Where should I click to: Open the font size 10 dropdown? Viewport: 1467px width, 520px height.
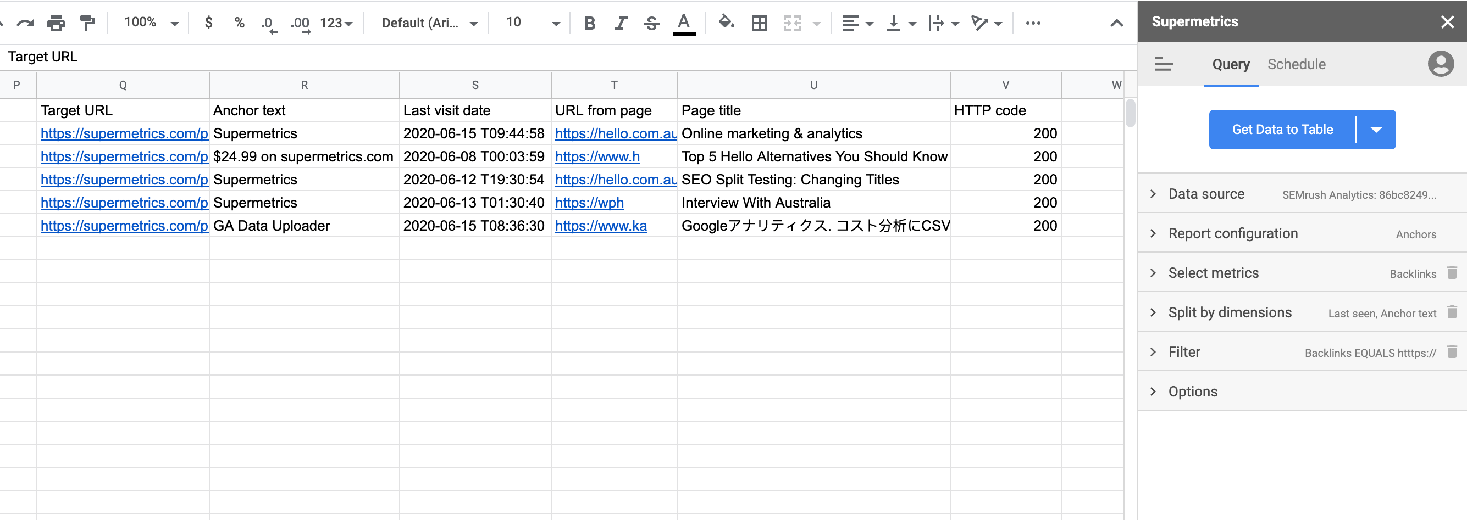pyautogui.click(x=533, y=23)
